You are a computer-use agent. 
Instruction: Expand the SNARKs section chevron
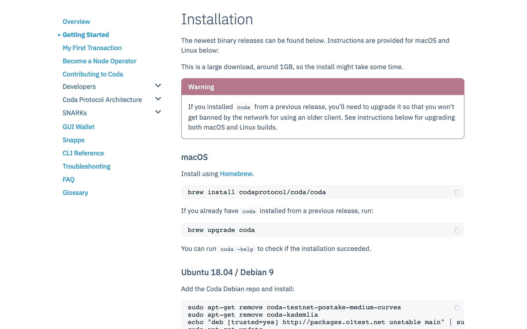pyautogui.click(x=158, y=112)
